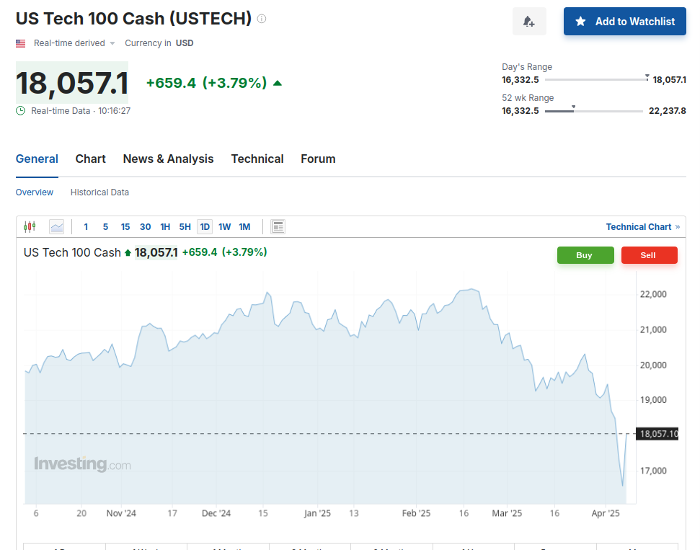Viewport: 700px width, 550px height.
Task: Click the Nov '24 axis label
Action: point(121,513)
